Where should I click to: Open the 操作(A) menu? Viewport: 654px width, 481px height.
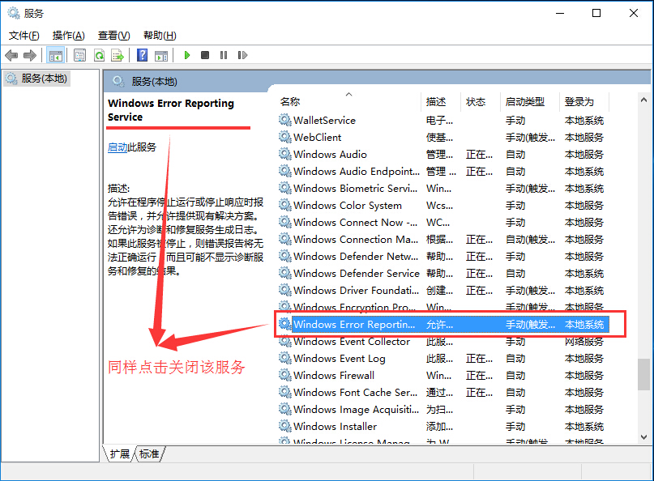click(x=68, y=36)
